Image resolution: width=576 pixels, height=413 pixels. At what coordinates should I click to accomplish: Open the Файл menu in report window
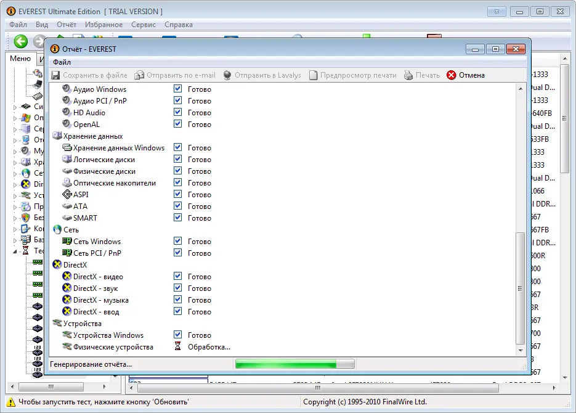pyautogui.click(x=62, y=62)
